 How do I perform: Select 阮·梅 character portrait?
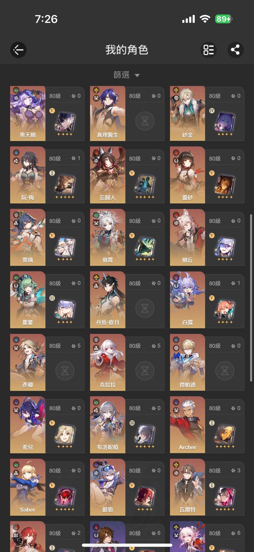point(28,175)
